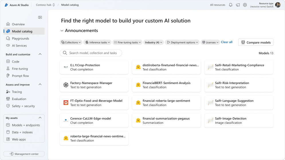
Task: Click the Cerence-CaLLM-Edge-model logo
Action: click(x=66, y=120)
